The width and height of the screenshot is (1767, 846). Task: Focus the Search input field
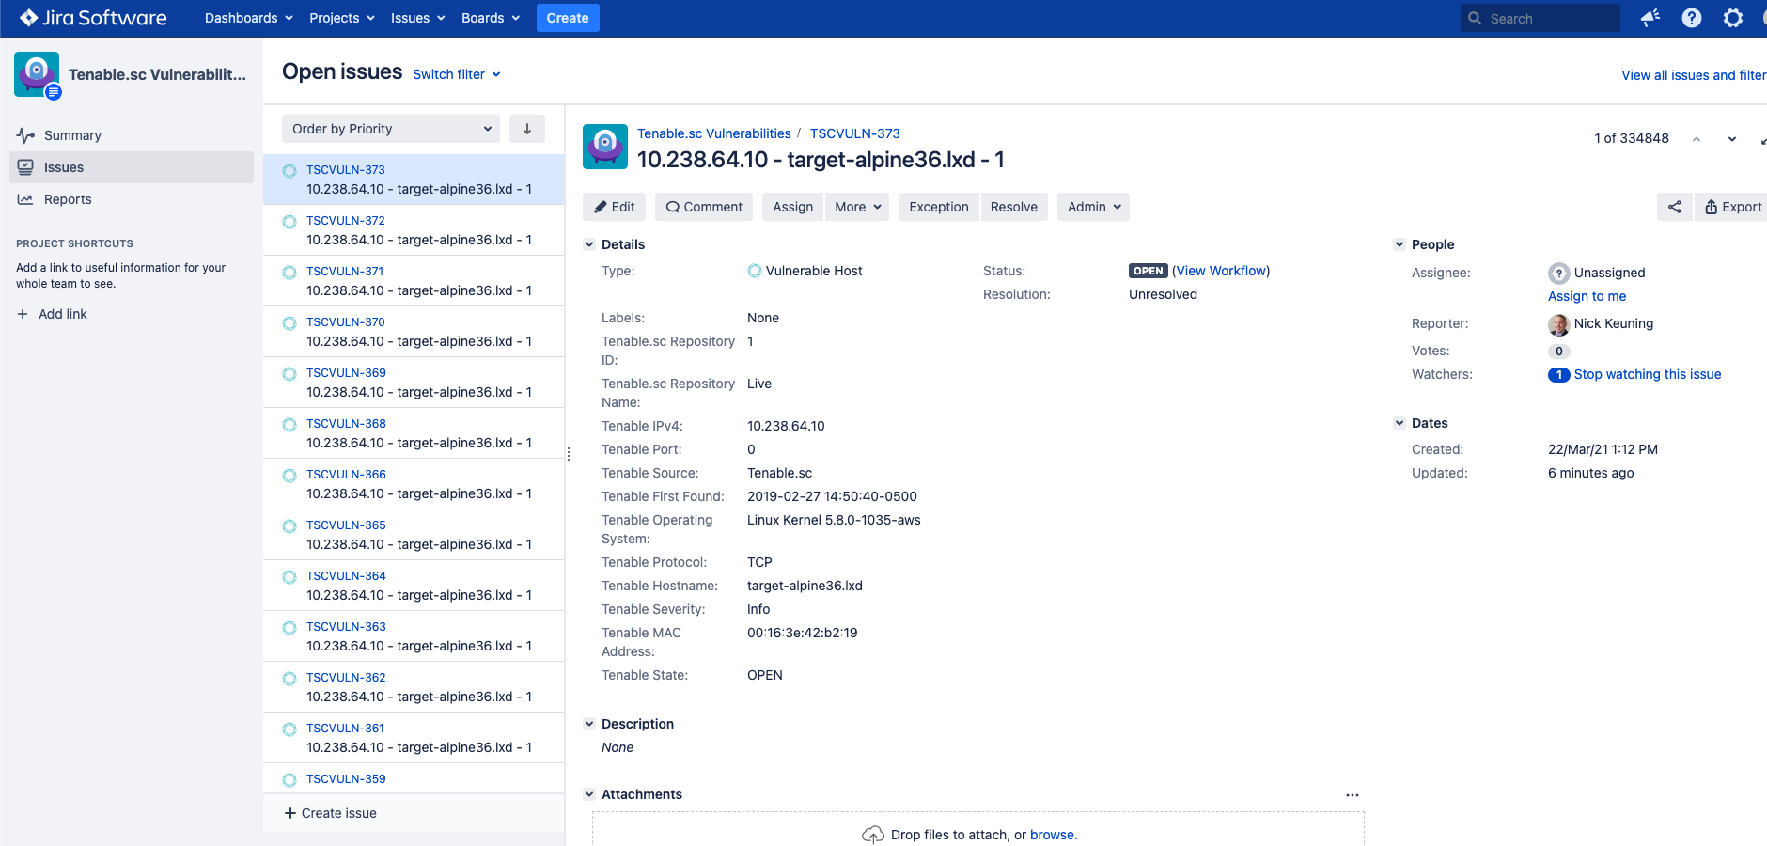1540,18
